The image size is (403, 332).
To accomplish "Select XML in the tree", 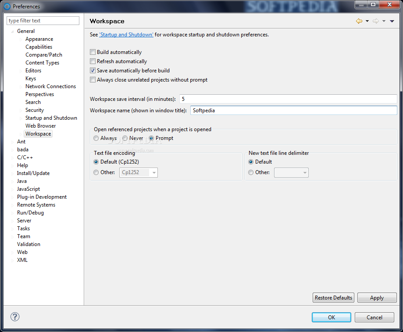I will coord(22,260).
